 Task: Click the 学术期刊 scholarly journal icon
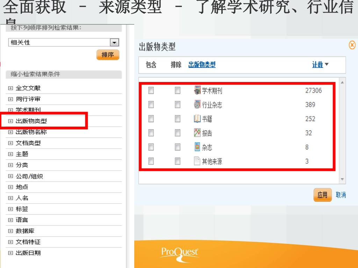[197, 90]
